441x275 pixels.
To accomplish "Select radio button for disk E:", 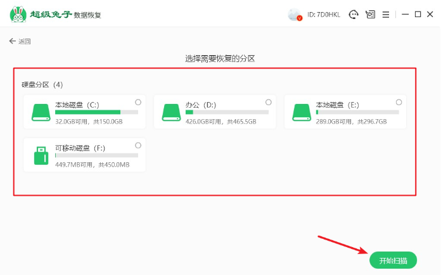I will click(399, 102).
